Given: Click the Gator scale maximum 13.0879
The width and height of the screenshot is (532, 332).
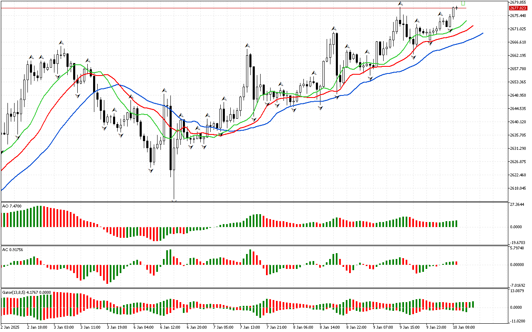Looking at the screenshot, I should pyautogui.click(x=518, y=291).
